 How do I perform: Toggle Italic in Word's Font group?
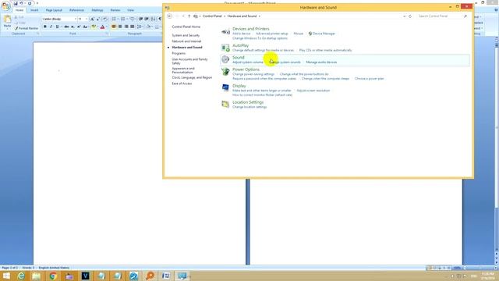(51, 27)
